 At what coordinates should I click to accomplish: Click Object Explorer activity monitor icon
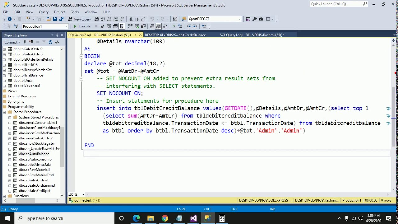pyautogui.click(x=57, y=42)
